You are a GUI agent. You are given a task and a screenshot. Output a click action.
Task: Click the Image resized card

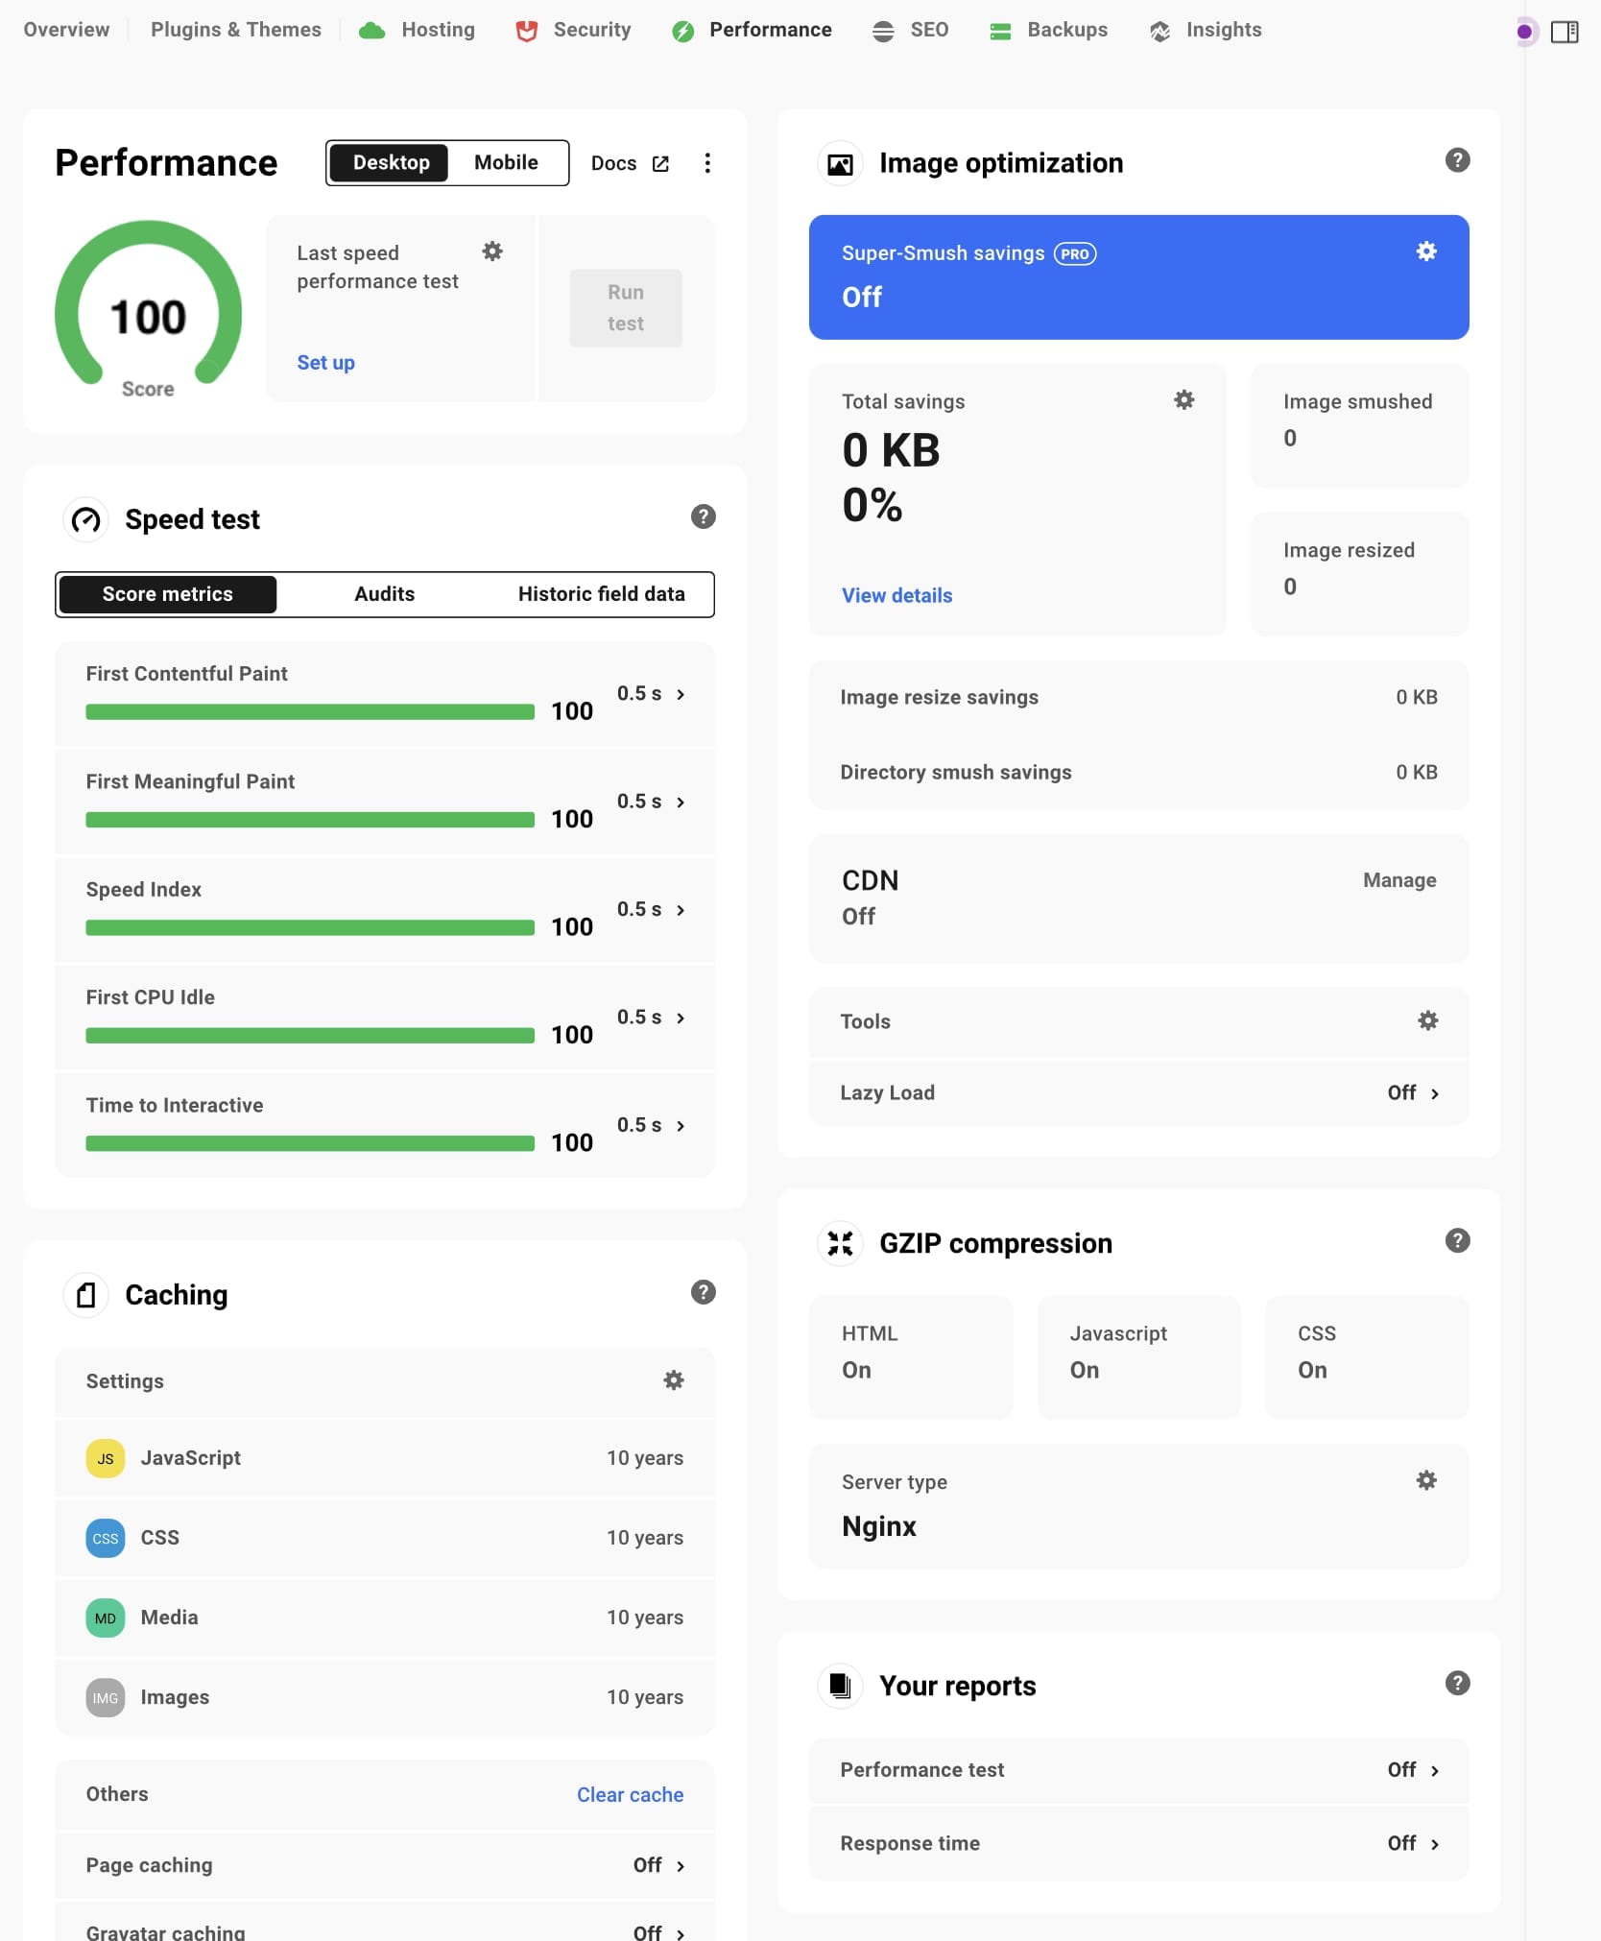click(1359, 574)
